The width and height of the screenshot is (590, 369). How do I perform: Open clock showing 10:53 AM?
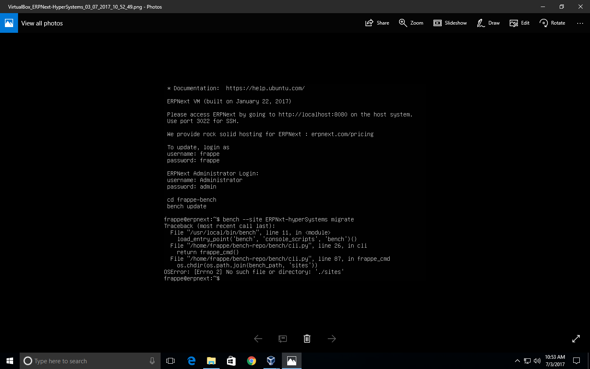(555, 361)
